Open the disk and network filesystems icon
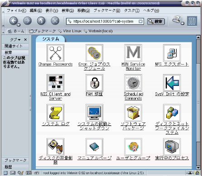 pyautogui.click(x=172, y=113)
